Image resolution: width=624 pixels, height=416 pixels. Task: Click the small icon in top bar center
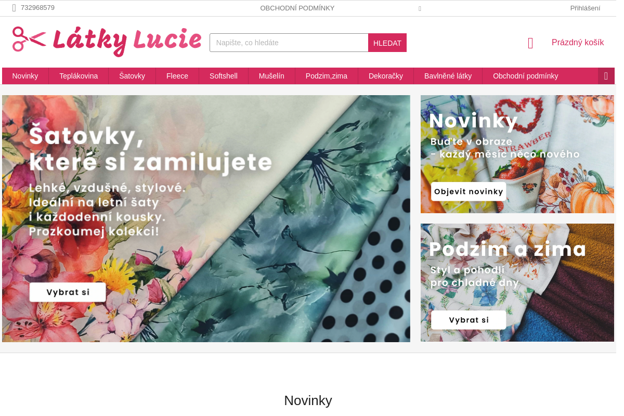coord(420,8)
